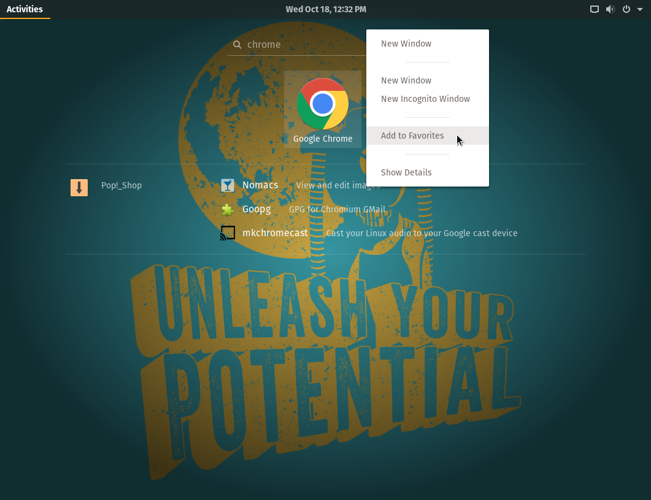
Task: Open a New Incognito Window
Action: pos(425,99)
